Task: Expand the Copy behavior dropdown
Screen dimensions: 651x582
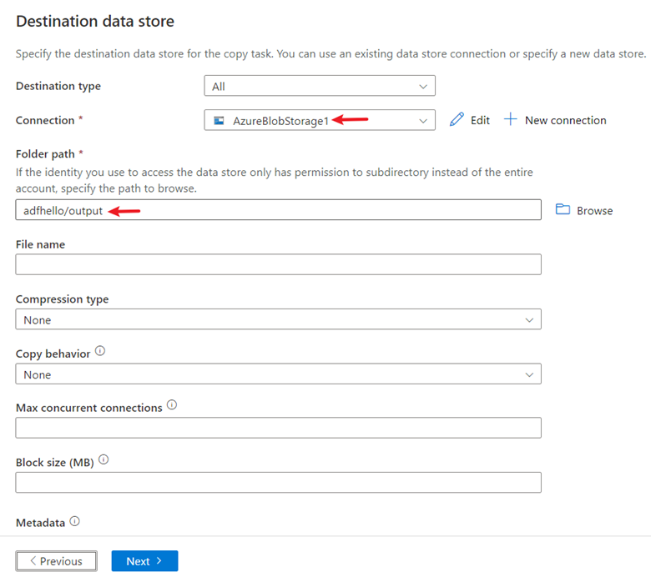Action: point(278,374)
